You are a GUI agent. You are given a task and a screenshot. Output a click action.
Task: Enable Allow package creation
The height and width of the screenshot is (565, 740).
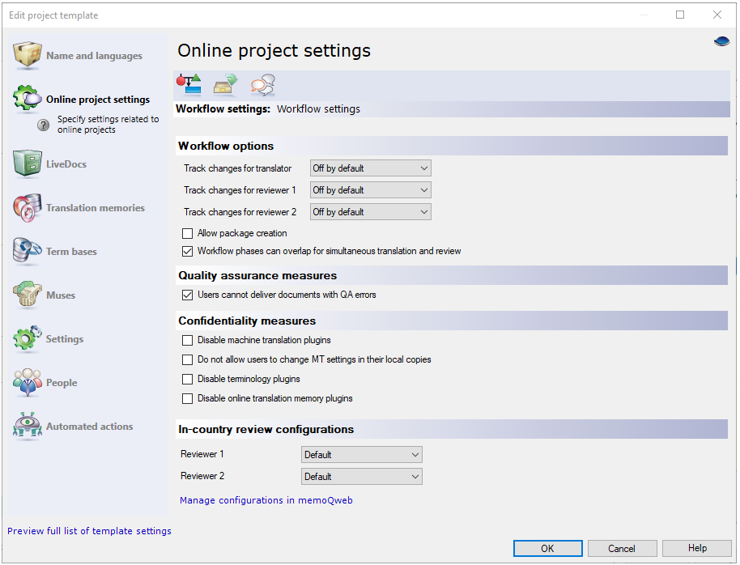click(x=187, y=232)
